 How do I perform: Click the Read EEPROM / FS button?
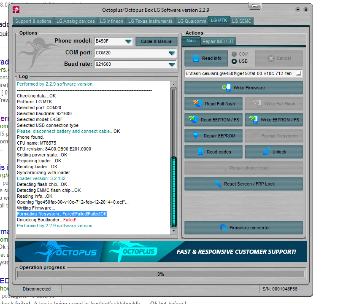(213, 120)
